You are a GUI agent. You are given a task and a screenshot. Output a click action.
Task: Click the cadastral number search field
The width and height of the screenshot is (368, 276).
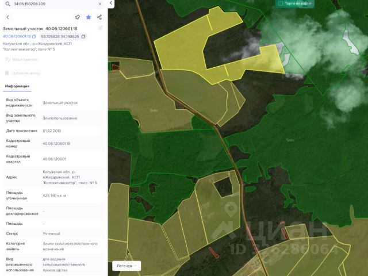point(53,4)
